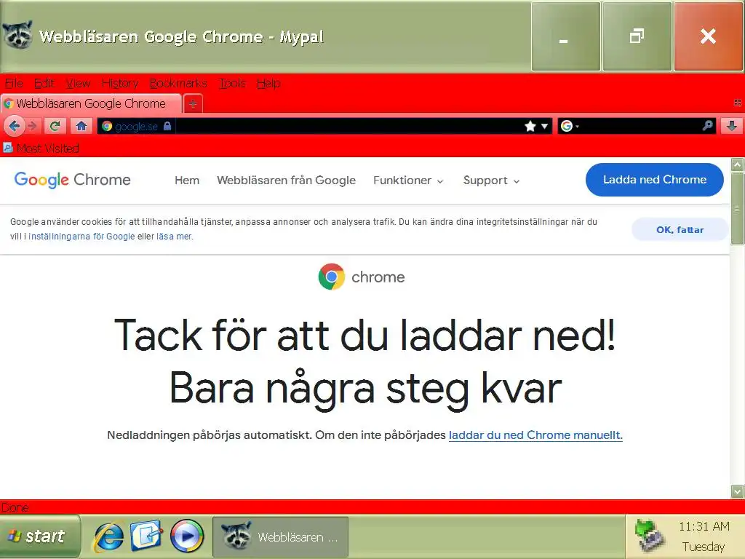Click the chrome logo in page center
This screenshot has width=745, height=559.
coord(362,277)
